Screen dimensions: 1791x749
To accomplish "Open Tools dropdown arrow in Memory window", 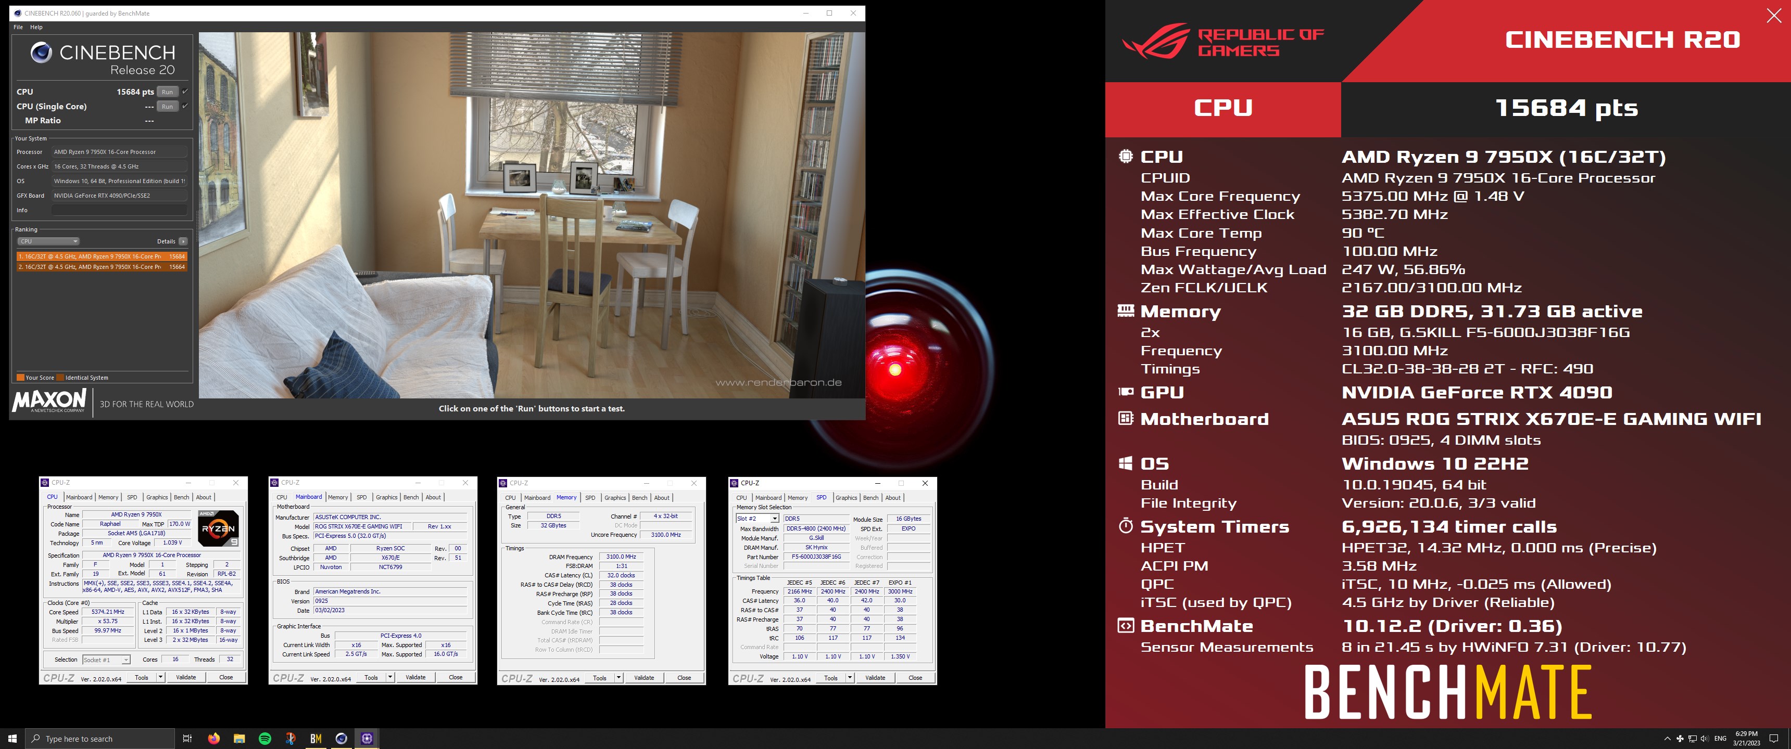I will (x=619, y=677).
